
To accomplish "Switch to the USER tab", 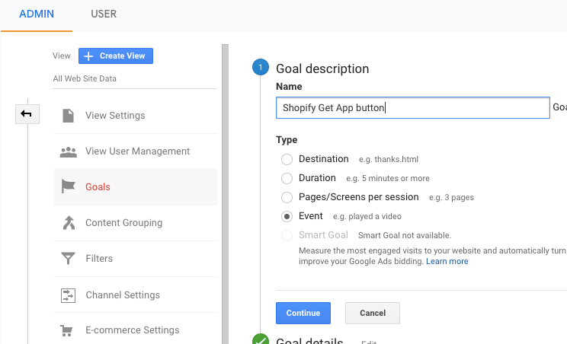I will point(104,14).
